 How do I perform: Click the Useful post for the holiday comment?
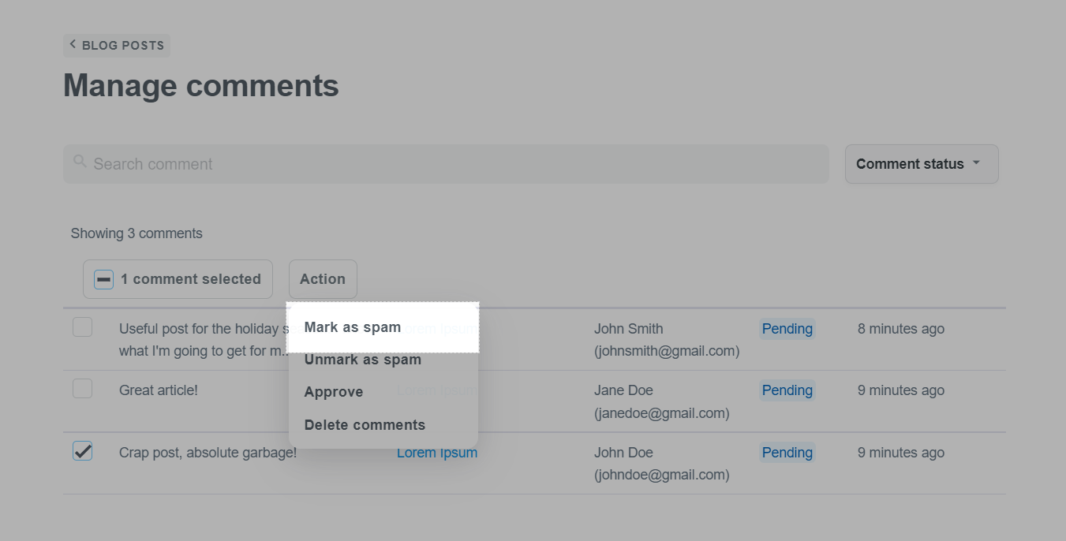(x=203, y=340)
